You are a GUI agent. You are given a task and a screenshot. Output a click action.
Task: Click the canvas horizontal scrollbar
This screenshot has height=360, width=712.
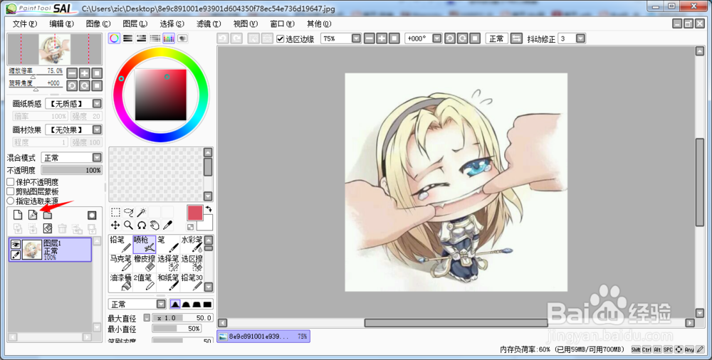(x=456, y=323)
